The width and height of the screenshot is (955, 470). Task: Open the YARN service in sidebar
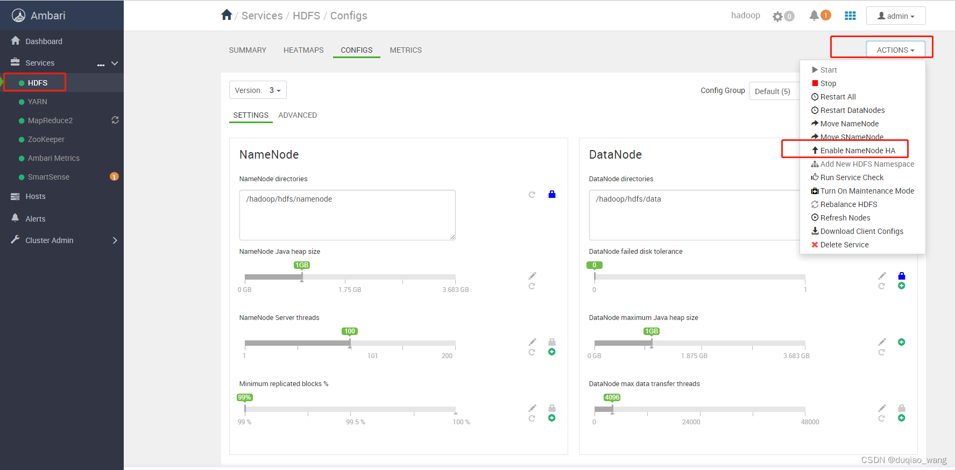tap(38, 102)
